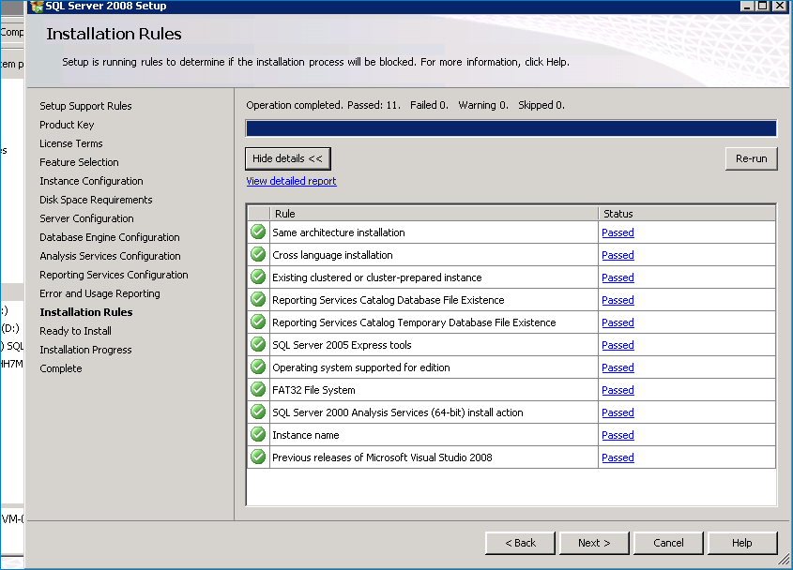Select Product Key step in sidebar
This screenshot has height=570, width=793.
point(67,125)
